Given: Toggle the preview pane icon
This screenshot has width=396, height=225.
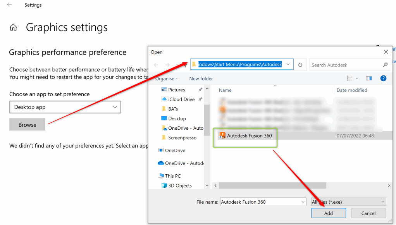Looking at the screenshot, I should (x=369, y=78).
